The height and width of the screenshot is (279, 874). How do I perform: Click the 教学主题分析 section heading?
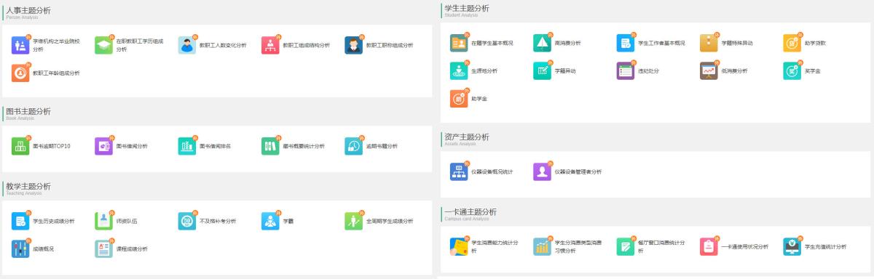click(28, 186)
